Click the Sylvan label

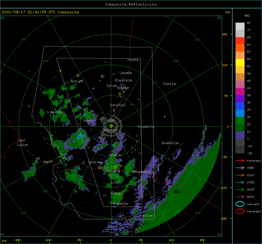(x=111, y=86)
